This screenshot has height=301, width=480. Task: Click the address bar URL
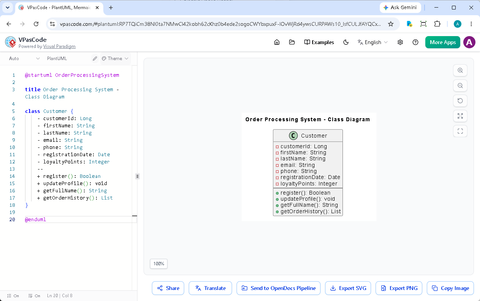(220, 24)
